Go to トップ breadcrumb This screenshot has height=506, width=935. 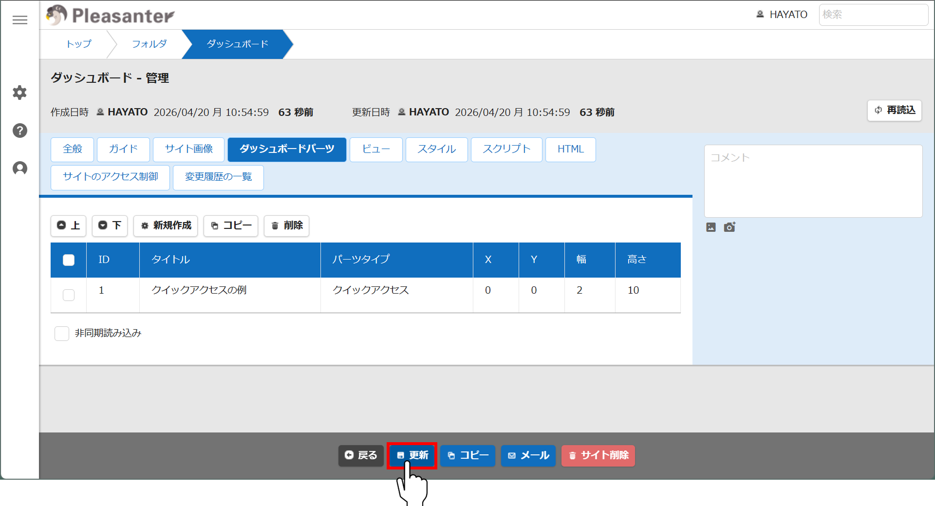coord(78,44)
